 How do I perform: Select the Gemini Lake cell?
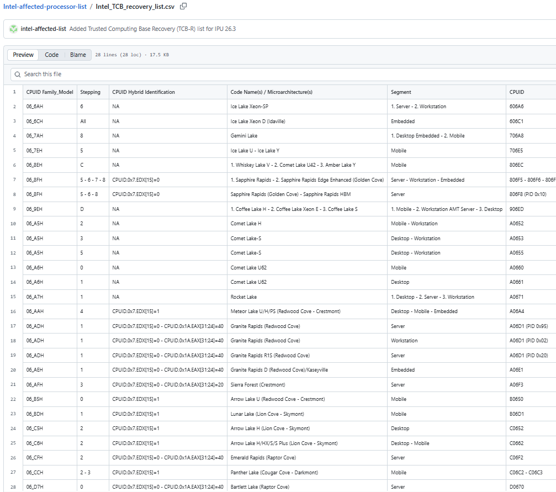307,136
